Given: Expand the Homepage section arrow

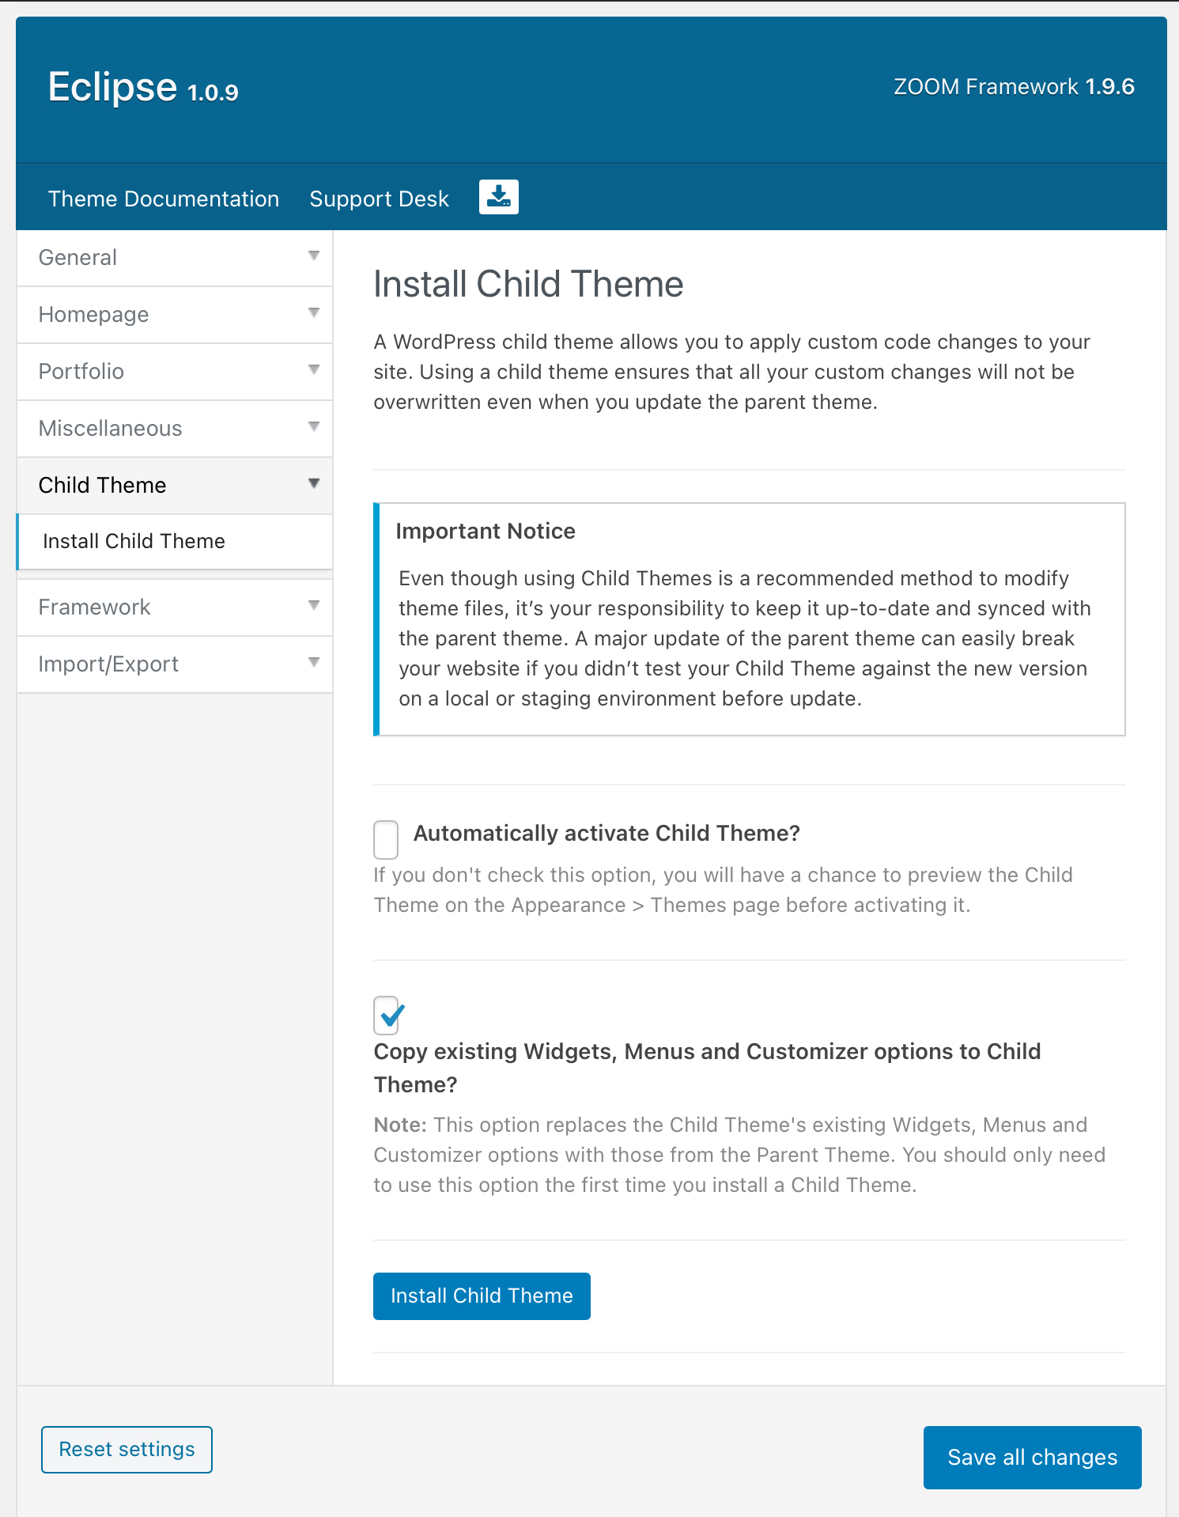Looking at the screenshot, I should click(x=314, y=313).
